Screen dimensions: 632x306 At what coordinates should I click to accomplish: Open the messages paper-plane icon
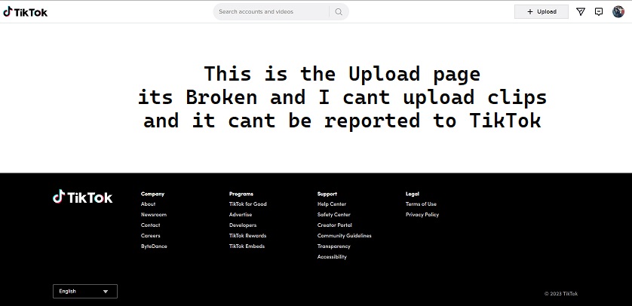[581, 11]
